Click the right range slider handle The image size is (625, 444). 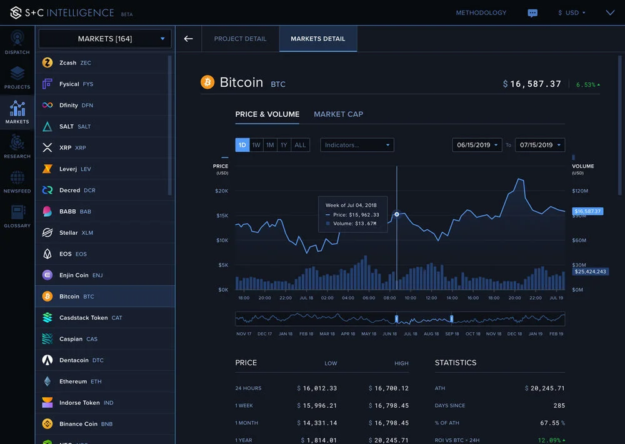pyautogui.click(x=452, y=318)
